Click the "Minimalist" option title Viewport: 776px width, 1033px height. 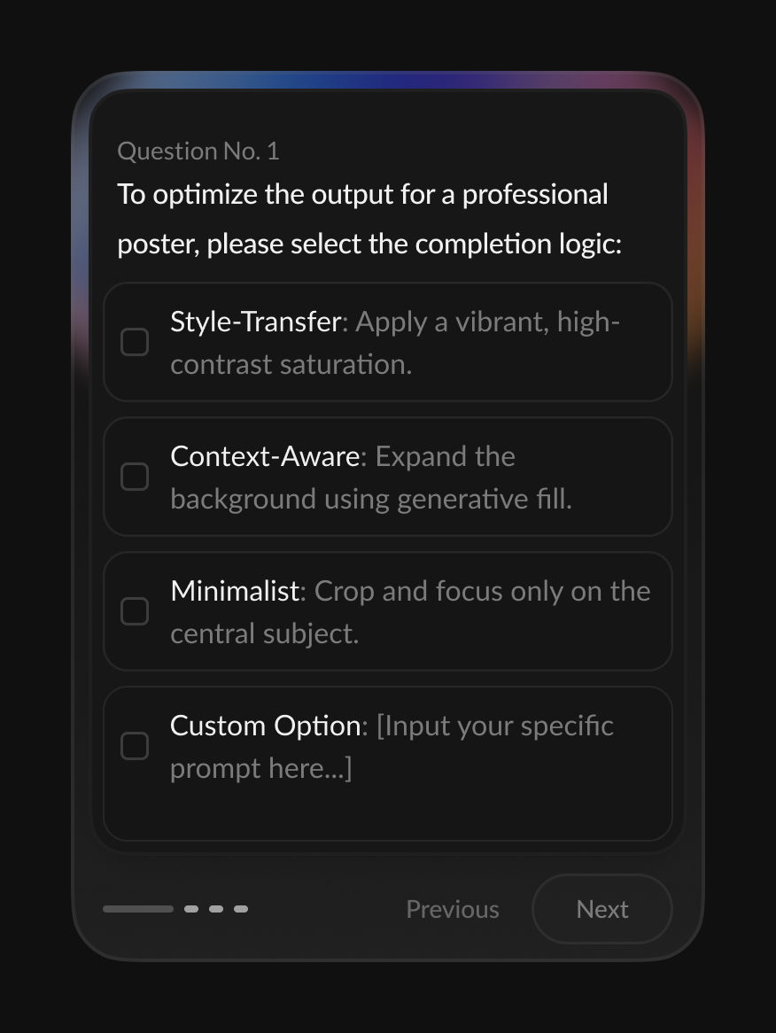pyautogui.click(x=235, y=591)
